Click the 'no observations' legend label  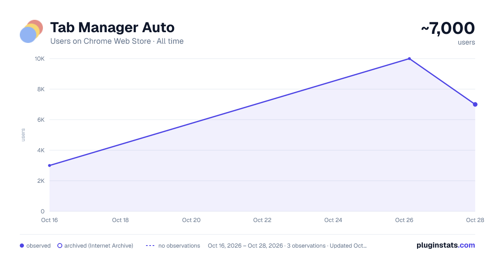(179, 246)
